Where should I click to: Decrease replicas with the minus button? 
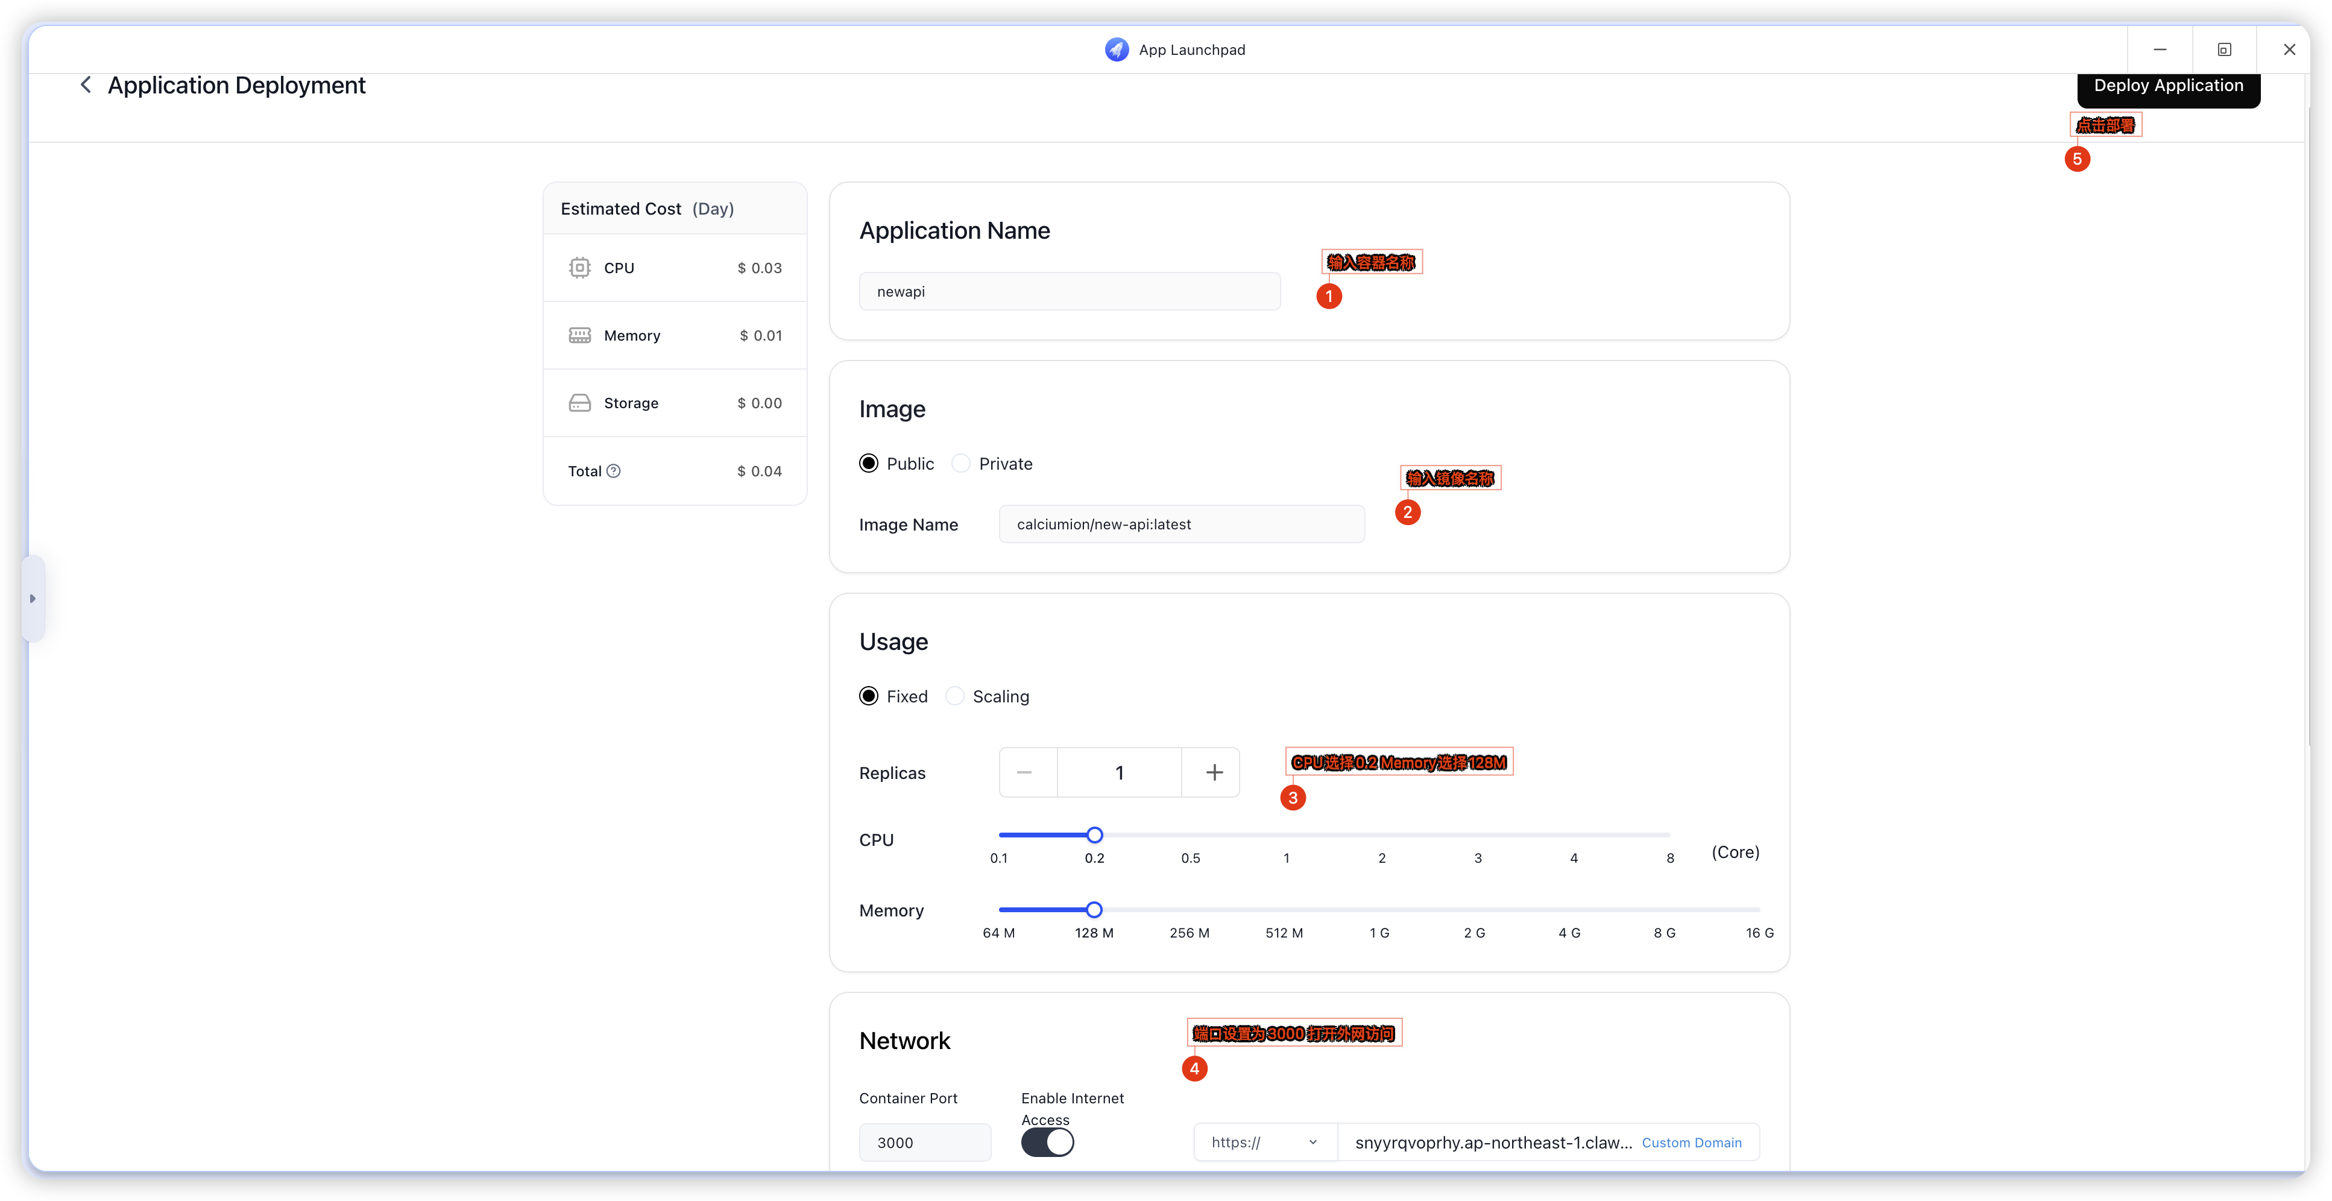tap(1025, 772)
